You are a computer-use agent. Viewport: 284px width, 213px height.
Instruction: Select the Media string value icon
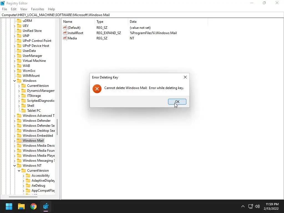[65, 38]
